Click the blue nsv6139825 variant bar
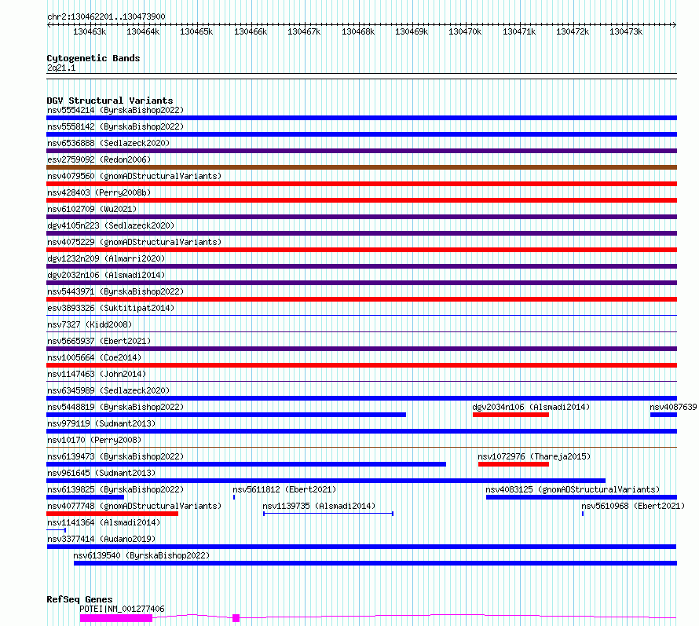699x626 pixels. pos(85,498)
